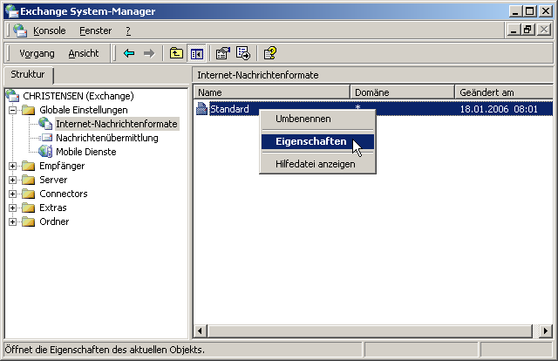This screenshot has height=361, width=558.
Task: Choose Umbenennen in context menu
Action: coord(317,119)
